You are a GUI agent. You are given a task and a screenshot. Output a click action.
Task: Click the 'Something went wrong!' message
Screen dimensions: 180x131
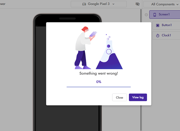[x=99, y=73]
